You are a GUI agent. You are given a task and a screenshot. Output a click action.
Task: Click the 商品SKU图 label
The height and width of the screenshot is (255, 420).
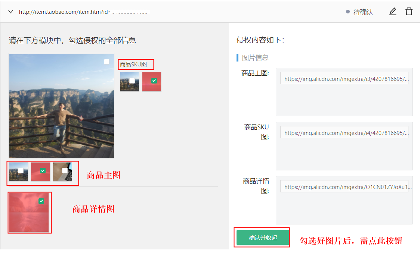133,64
